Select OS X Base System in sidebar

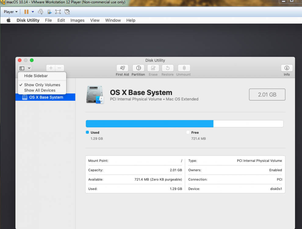pos(45,97)
